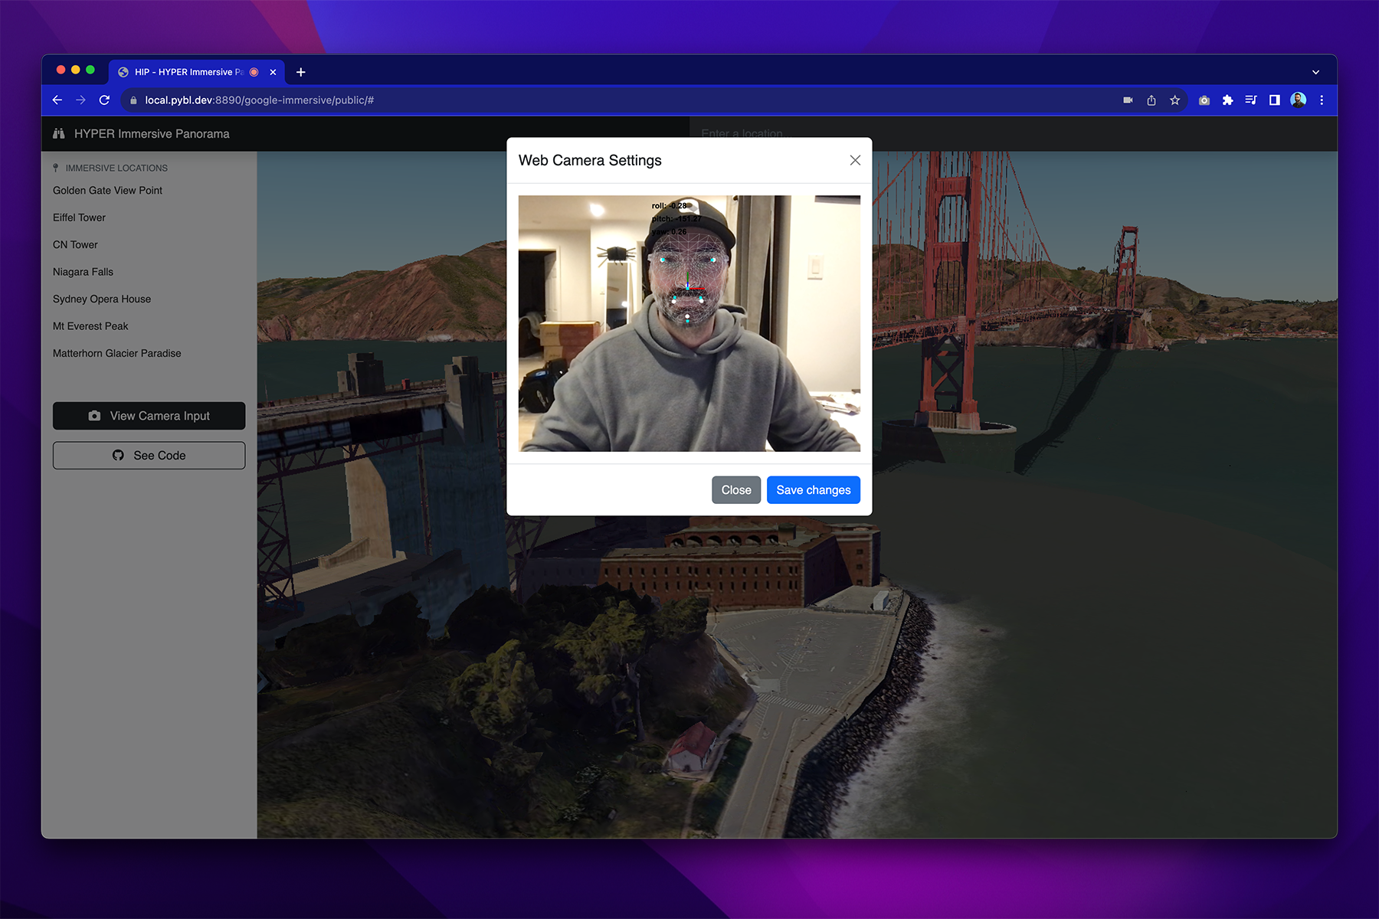The height and width of the screenshot is (919, 1379).
Task: Go forward in browser history
Action: coord(80,100)
